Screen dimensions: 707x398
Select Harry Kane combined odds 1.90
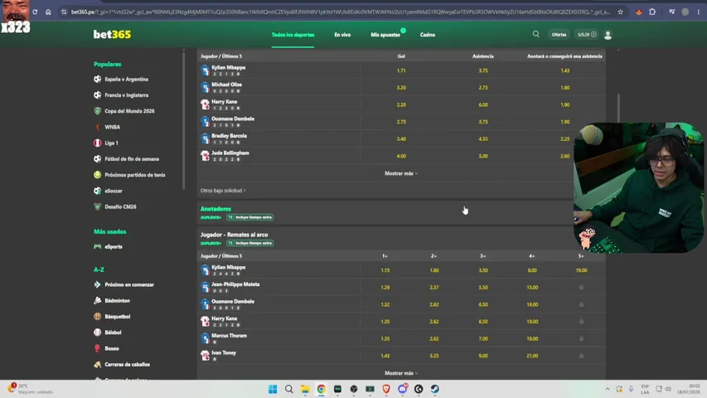click(x=565, y=104)
